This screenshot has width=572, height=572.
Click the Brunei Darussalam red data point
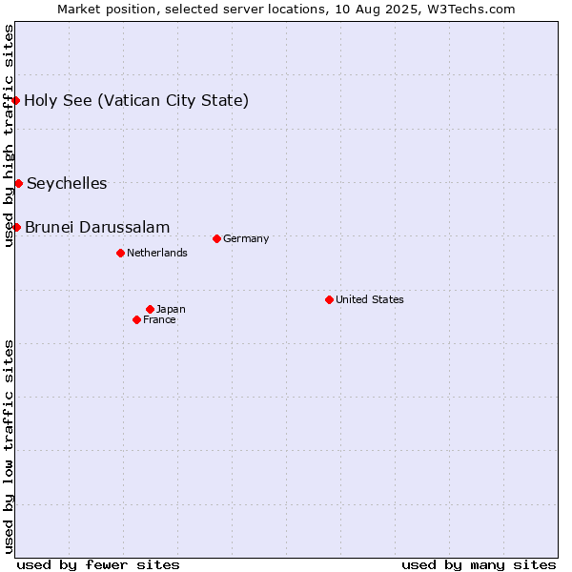click(17, 227)
